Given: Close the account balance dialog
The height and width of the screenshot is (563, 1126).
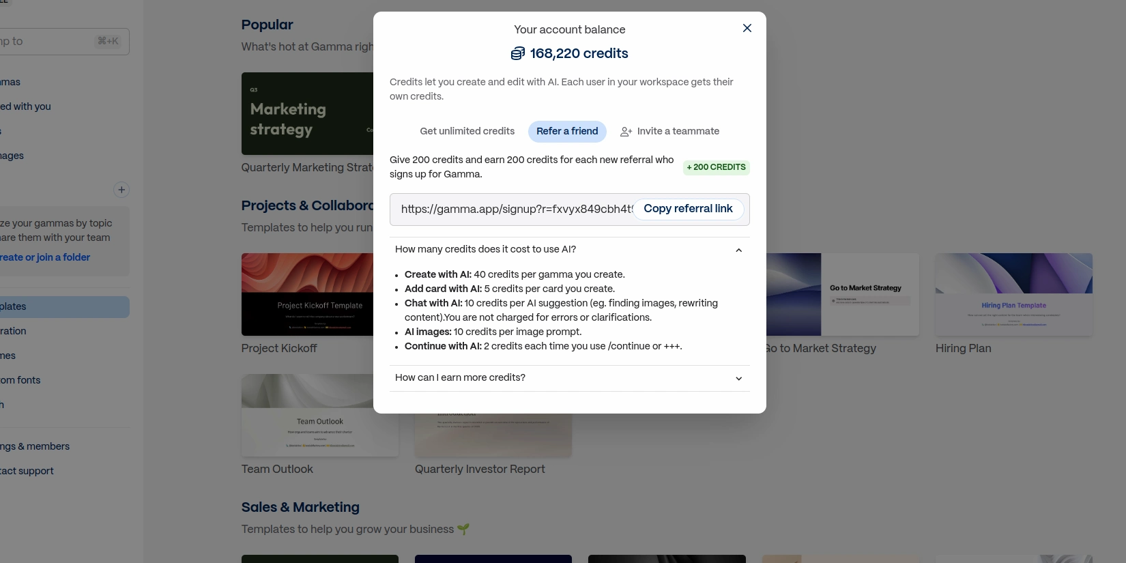Looking at the screenshot, I should [747, 28].
